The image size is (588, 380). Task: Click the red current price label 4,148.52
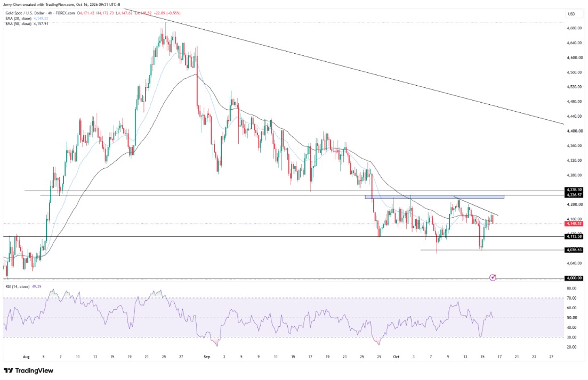point(574,224)
